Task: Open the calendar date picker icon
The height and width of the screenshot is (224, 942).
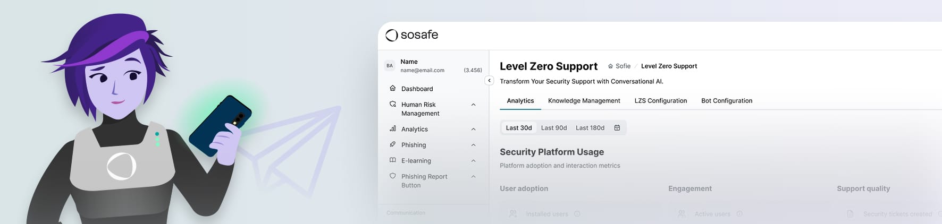Action: coord(617,128)
